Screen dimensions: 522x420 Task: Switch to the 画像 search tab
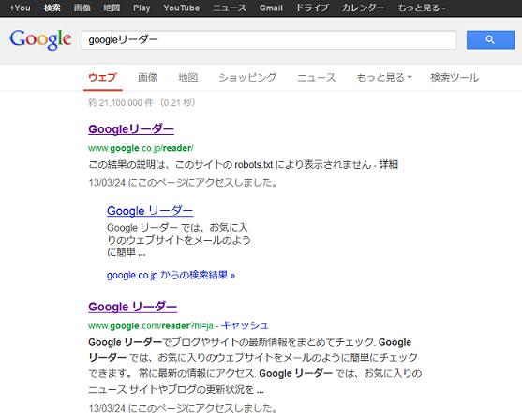tap(148, 78)
